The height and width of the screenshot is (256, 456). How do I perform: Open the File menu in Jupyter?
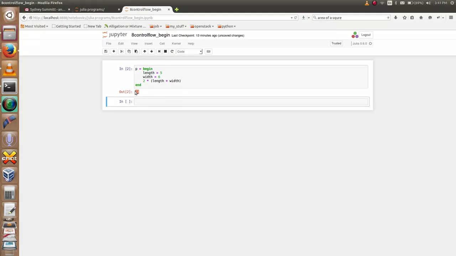pos(109,43)
